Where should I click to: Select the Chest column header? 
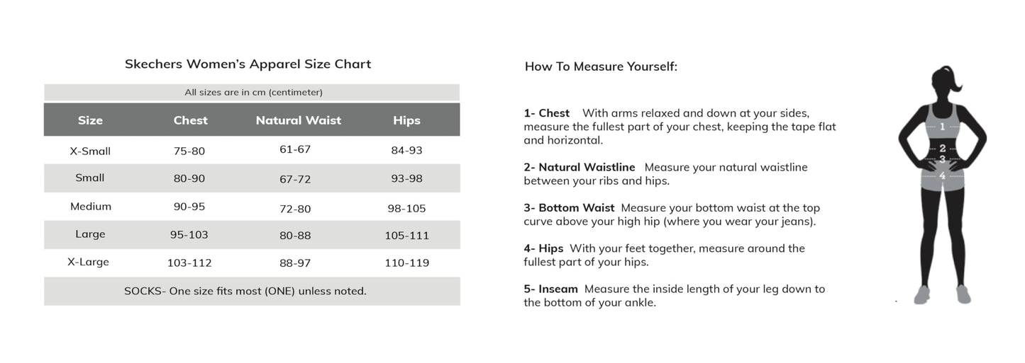(191, 120)
